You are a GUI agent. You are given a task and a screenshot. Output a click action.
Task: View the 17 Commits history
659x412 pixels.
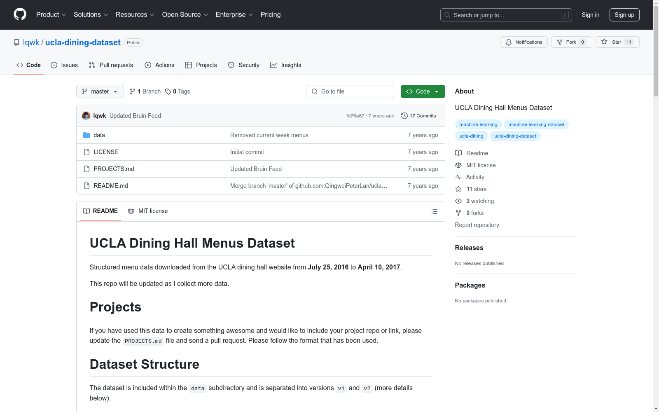[x=418, y=116]
